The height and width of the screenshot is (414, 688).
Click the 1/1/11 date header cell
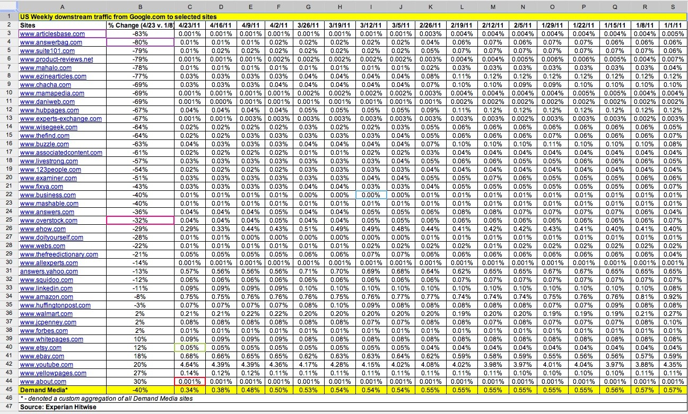[673, 25]
